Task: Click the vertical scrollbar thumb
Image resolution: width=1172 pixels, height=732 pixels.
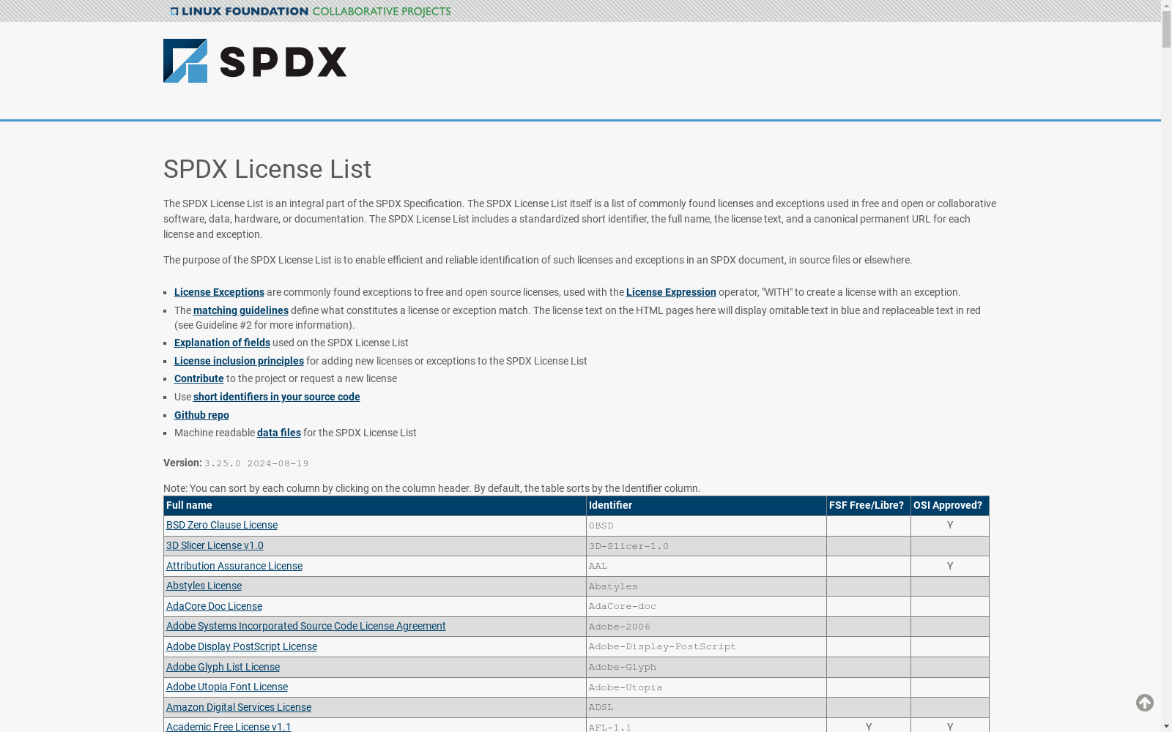Action: coord(1166,29)
